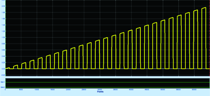
Task: Click the 45000 x-axis tick label
Action: click(x=147, y=90)
